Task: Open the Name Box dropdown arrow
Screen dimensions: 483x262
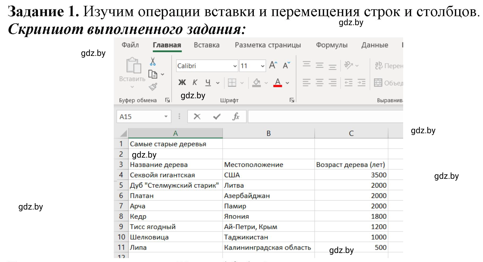Action: (166, 117)
